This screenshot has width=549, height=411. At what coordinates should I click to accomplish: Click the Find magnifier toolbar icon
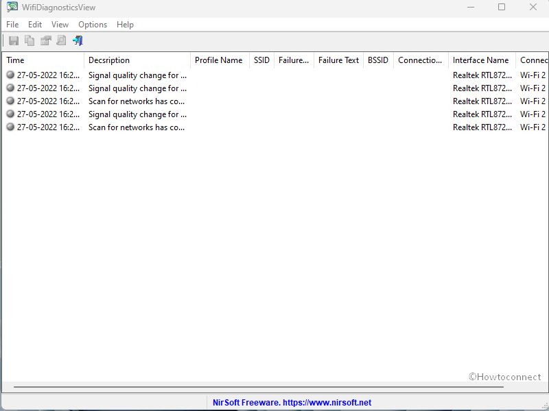click(x=61, y=40)
